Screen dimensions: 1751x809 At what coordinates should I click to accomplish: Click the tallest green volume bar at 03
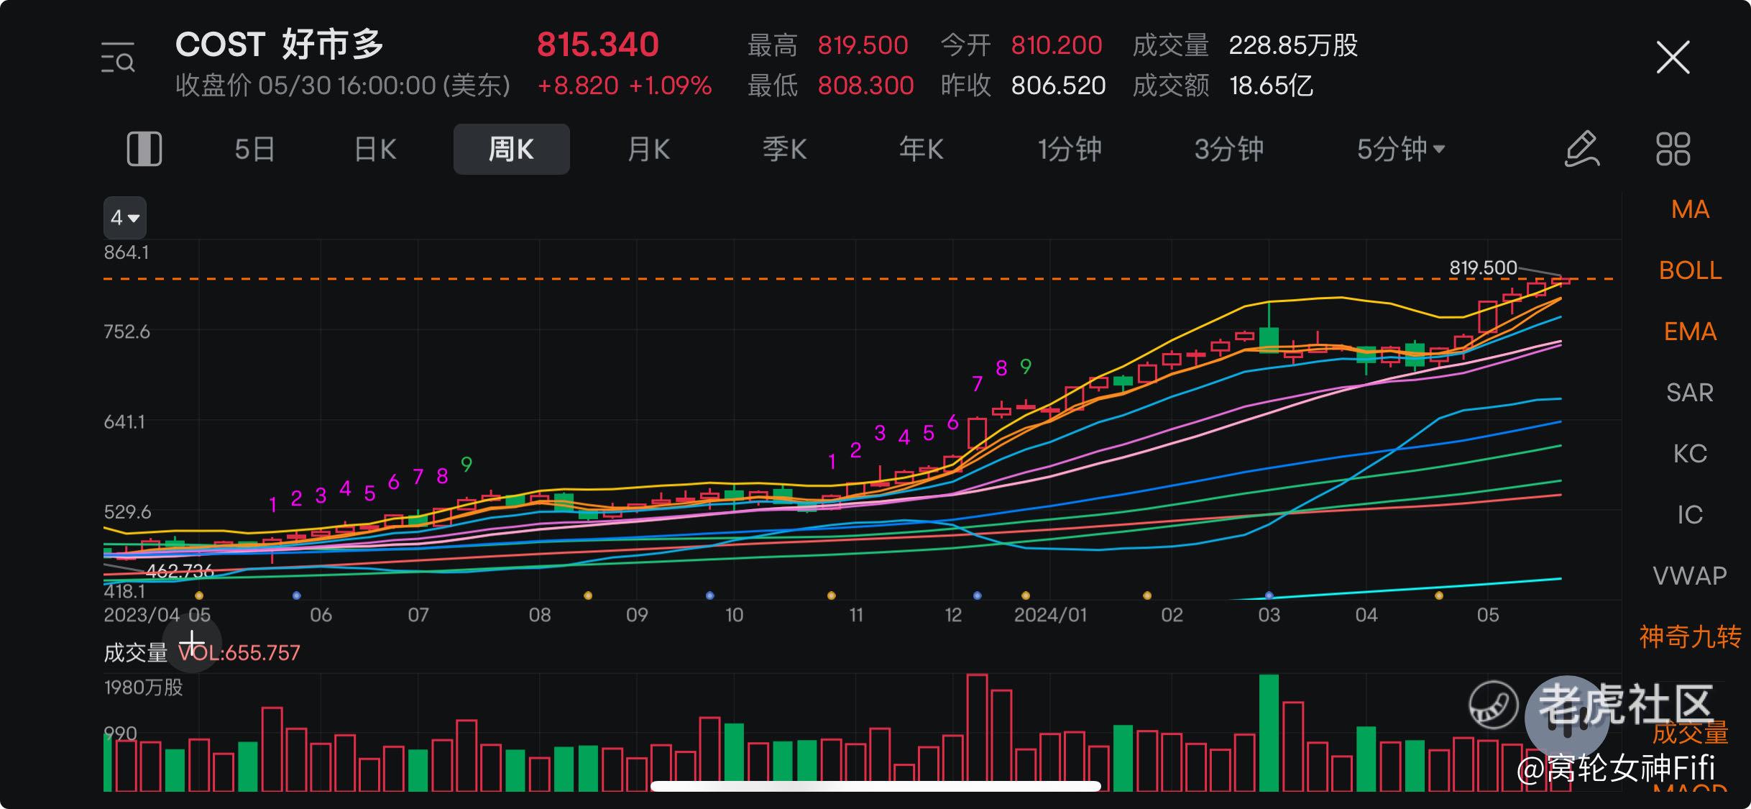[1269, 733]
